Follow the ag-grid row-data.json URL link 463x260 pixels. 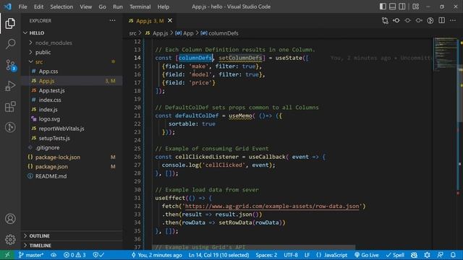pos(272,206)
